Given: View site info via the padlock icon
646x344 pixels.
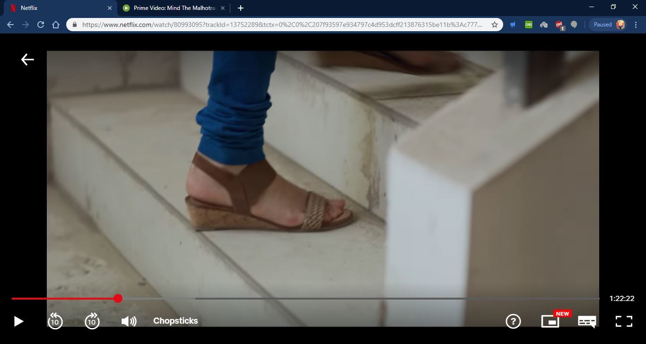Looking at the screenshot, I should point(75,25).
